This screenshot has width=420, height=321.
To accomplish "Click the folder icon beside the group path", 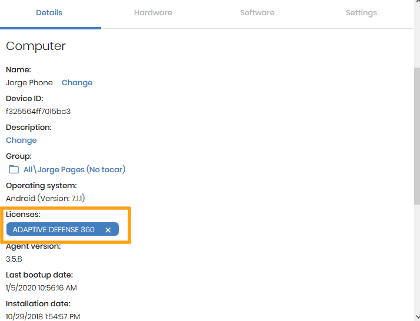I will tap(14, 169).
